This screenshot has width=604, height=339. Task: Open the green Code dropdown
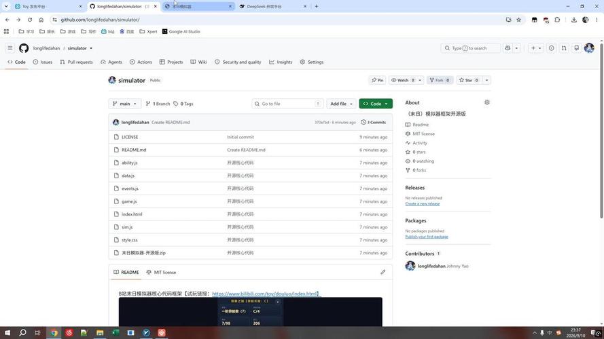376,104
